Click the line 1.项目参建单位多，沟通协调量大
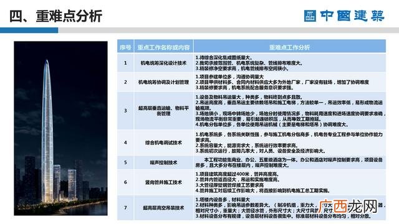 [x=229, y=77]
